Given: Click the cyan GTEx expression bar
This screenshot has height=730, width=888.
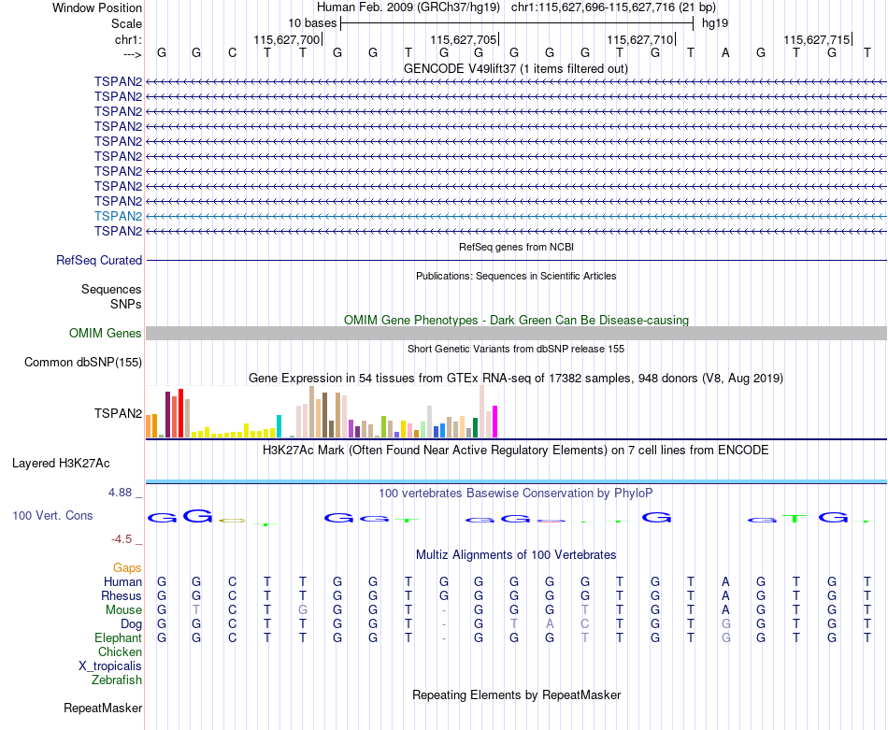Looking at the screenshot, I should click(279, 426).
